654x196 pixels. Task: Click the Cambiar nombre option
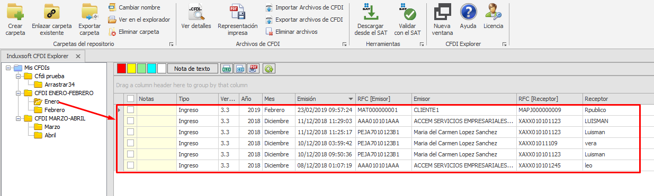134,7
